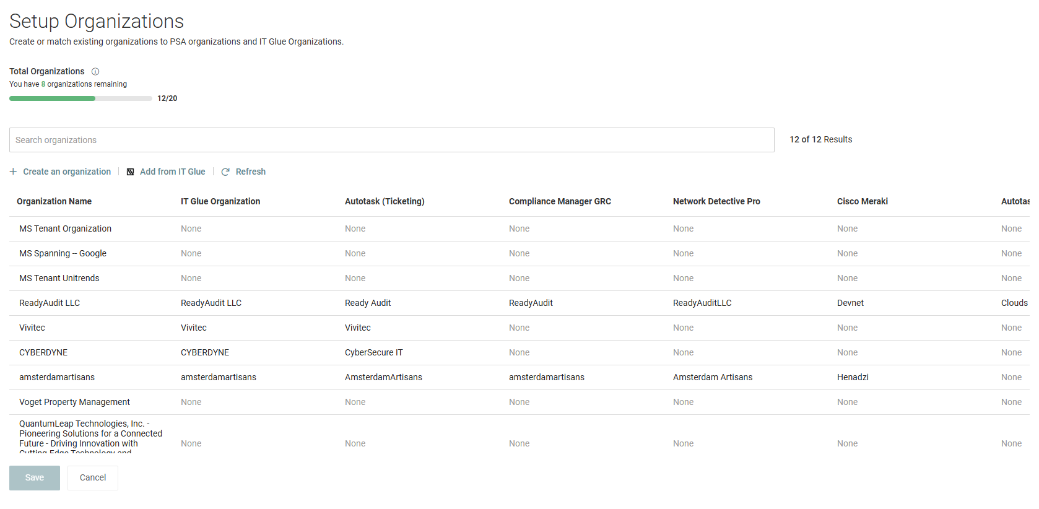The width and height of the screenshot is (1039, 509).
Task: Select the Voget Property Management row
Action: point(74,402)
